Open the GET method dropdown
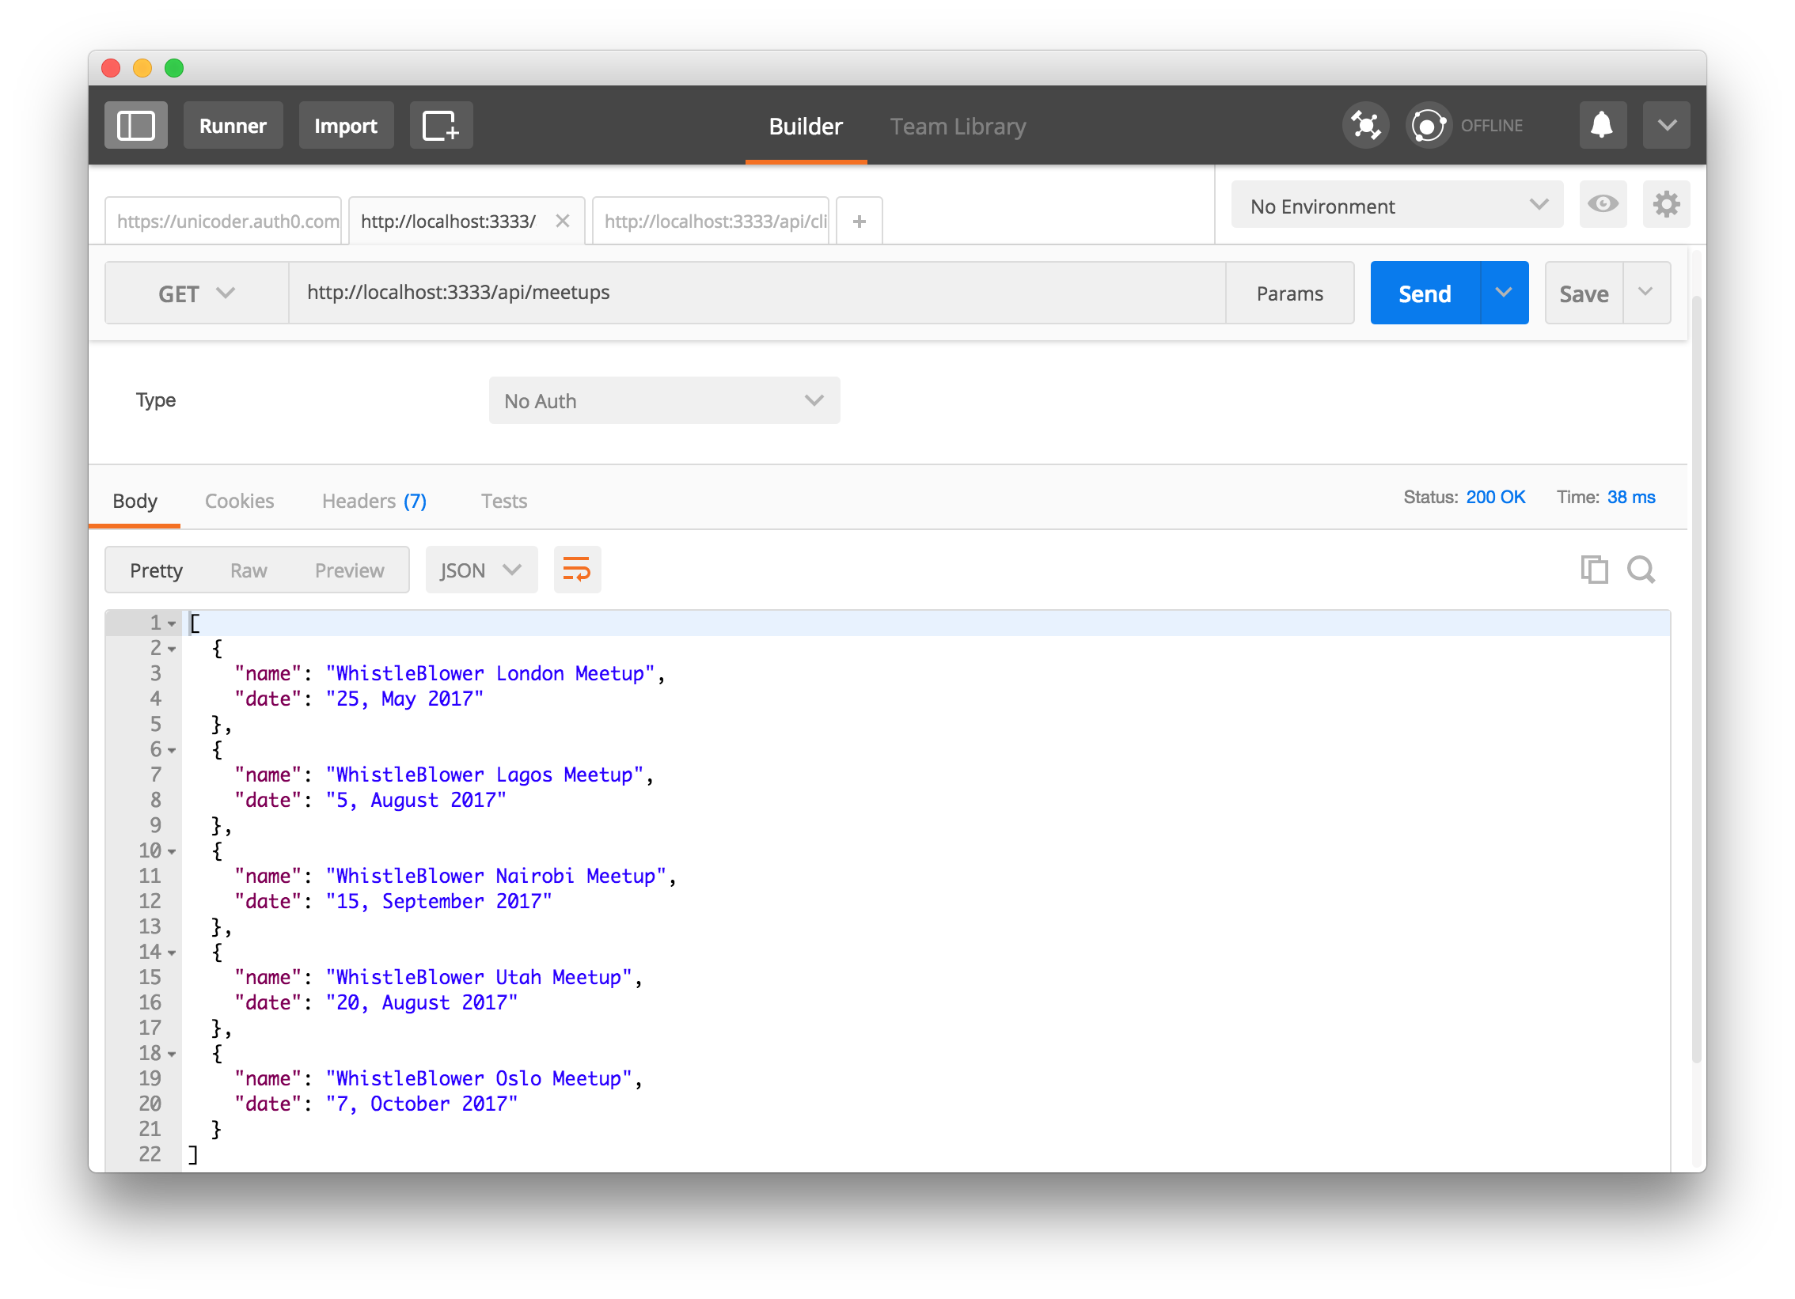The width and height of the screenshot is (1795, 1299). pyautogui.click(x=196, y=294)
